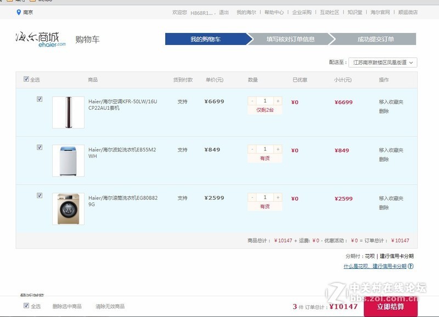The width and height of the screenshot is (439, 317).
Task: Delete the EB55M2WH washing machine from cart
Action: 384,159
